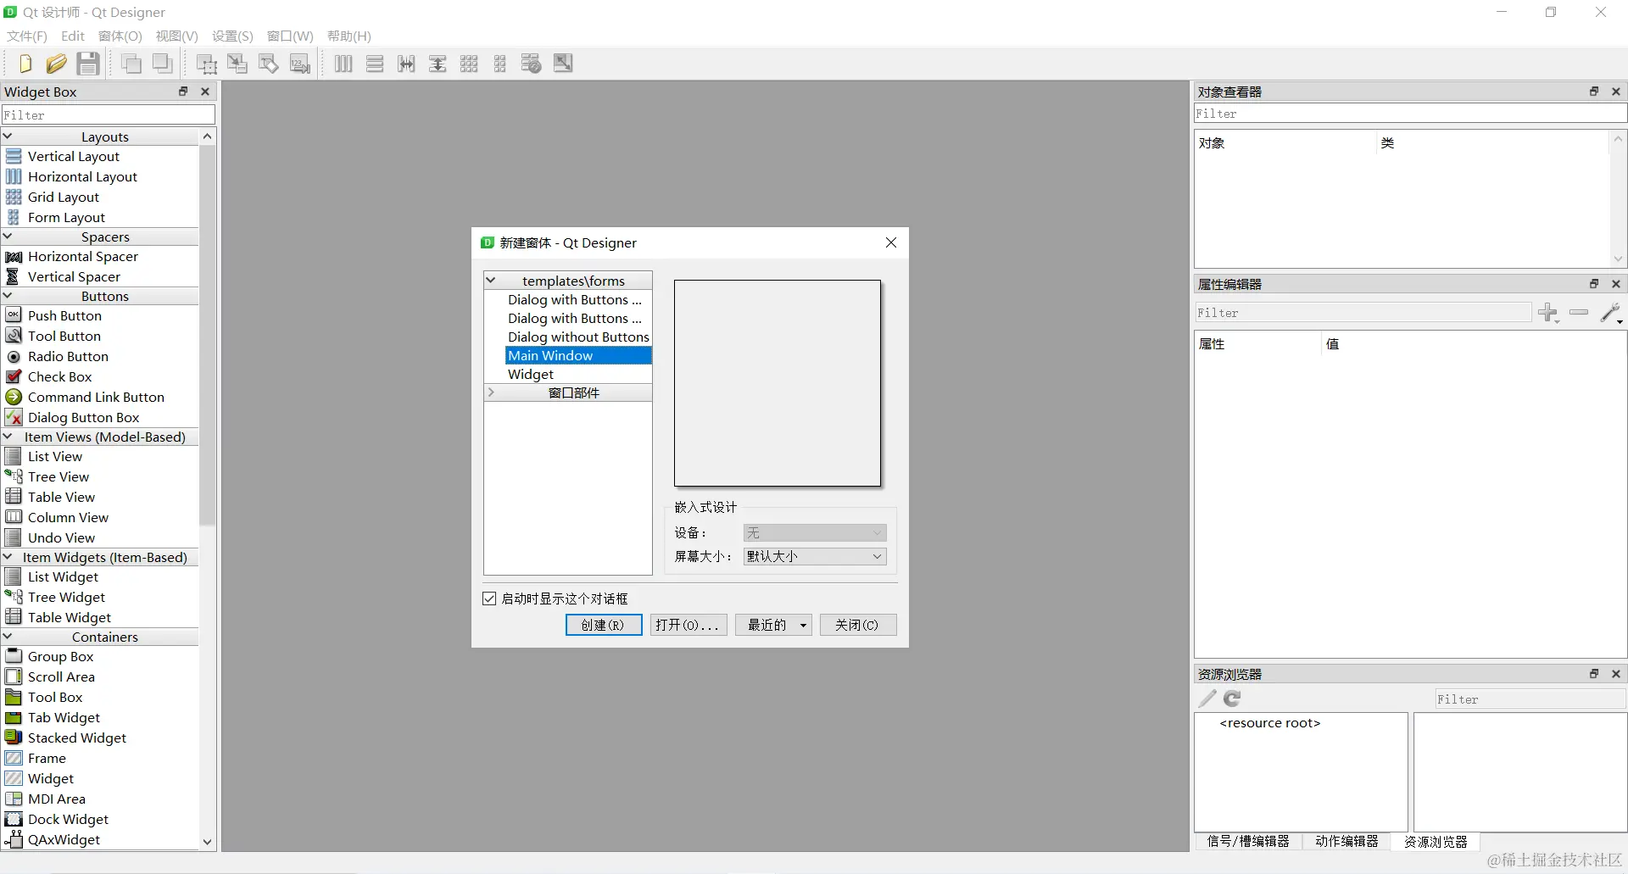Click the remove property minus icon
The width and height of the screenshot is (1628, 874).
pos(1579,312)
